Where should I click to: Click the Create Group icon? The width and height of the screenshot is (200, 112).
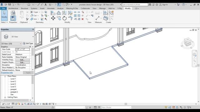(x=111, y=13)
